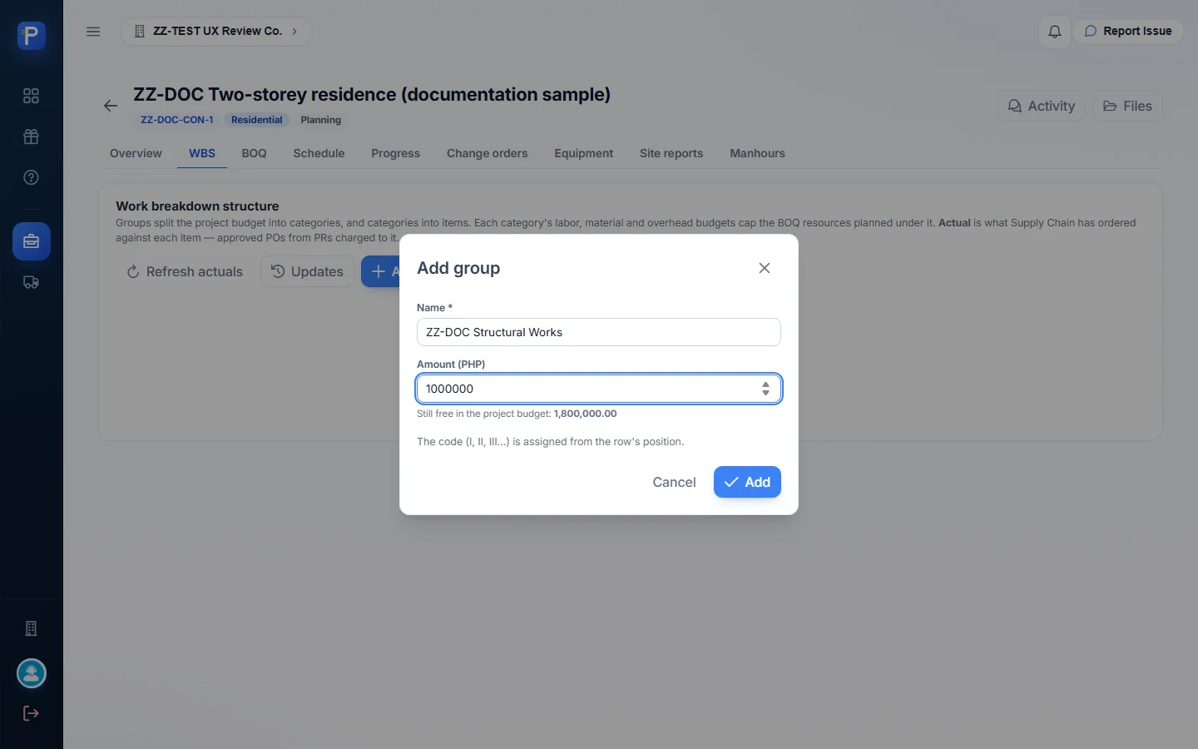Select the WBS tab
This screenshot has height=749, width=1198.
pos(202,153)
